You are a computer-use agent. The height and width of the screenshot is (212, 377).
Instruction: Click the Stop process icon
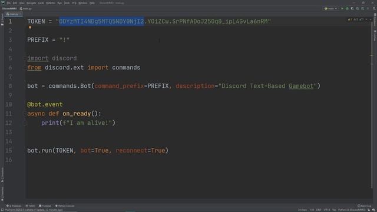click(368, 8)
